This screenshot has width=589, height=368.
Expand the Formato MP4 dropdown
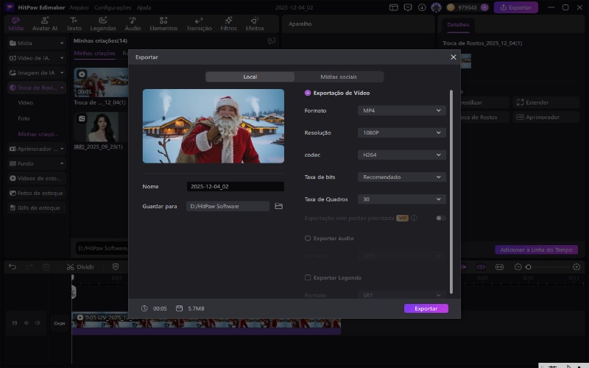click(x=401, y=110)
